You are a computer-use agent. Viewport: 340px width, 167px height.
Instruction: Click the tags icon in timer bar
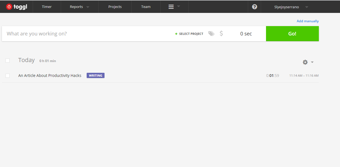pos(211,34)
